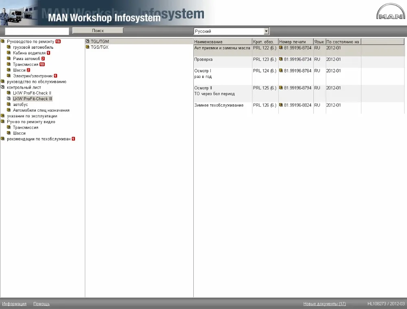Select Рама автомоб tree item
407x309 pixels.
(27, 58)
